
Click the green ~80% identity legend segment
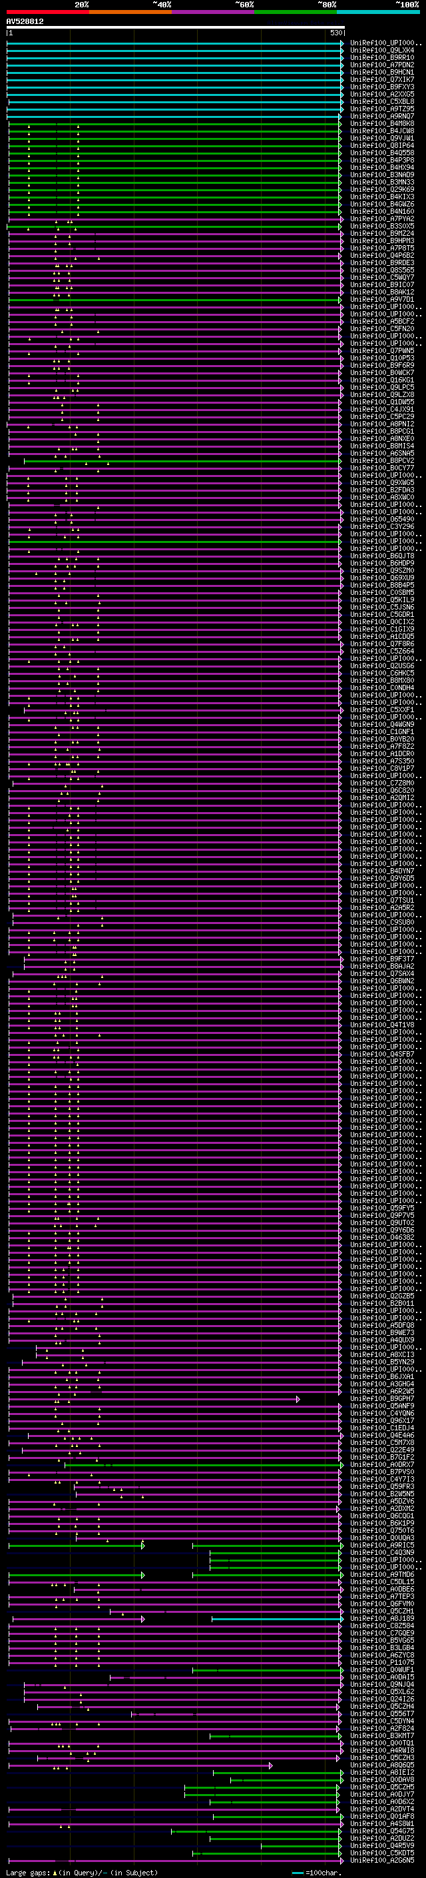point(296,12)
